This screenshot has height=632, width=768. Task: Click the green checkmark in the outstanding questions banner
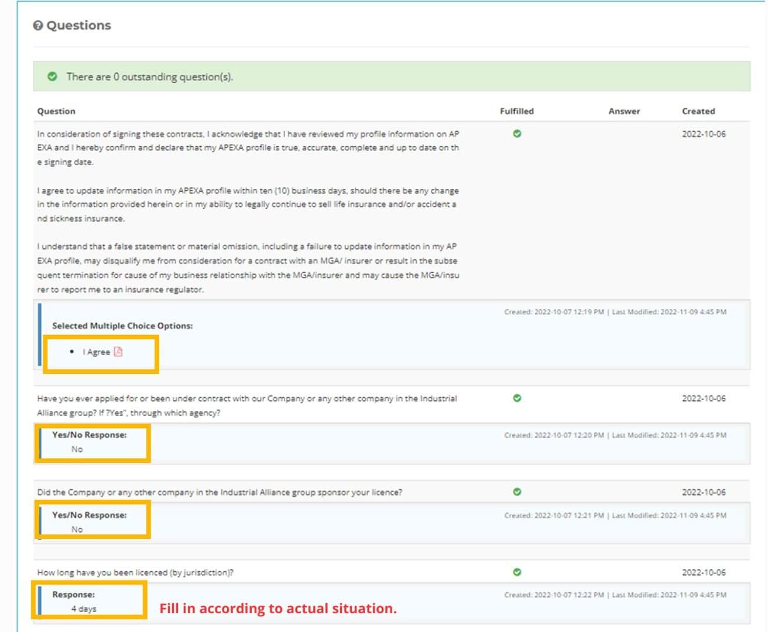point(52,77)
